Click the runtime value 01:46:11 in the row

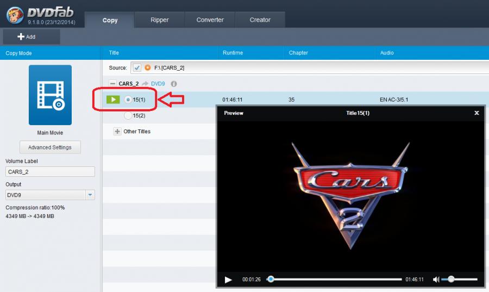(x=233, y=100)
